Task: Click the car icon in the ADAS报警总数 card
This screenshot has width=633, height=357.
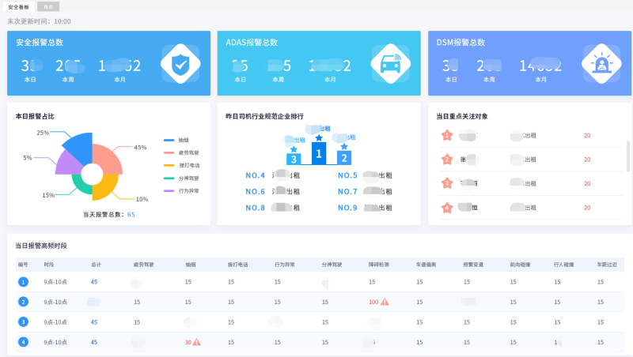Action: (x=391, y=63)
